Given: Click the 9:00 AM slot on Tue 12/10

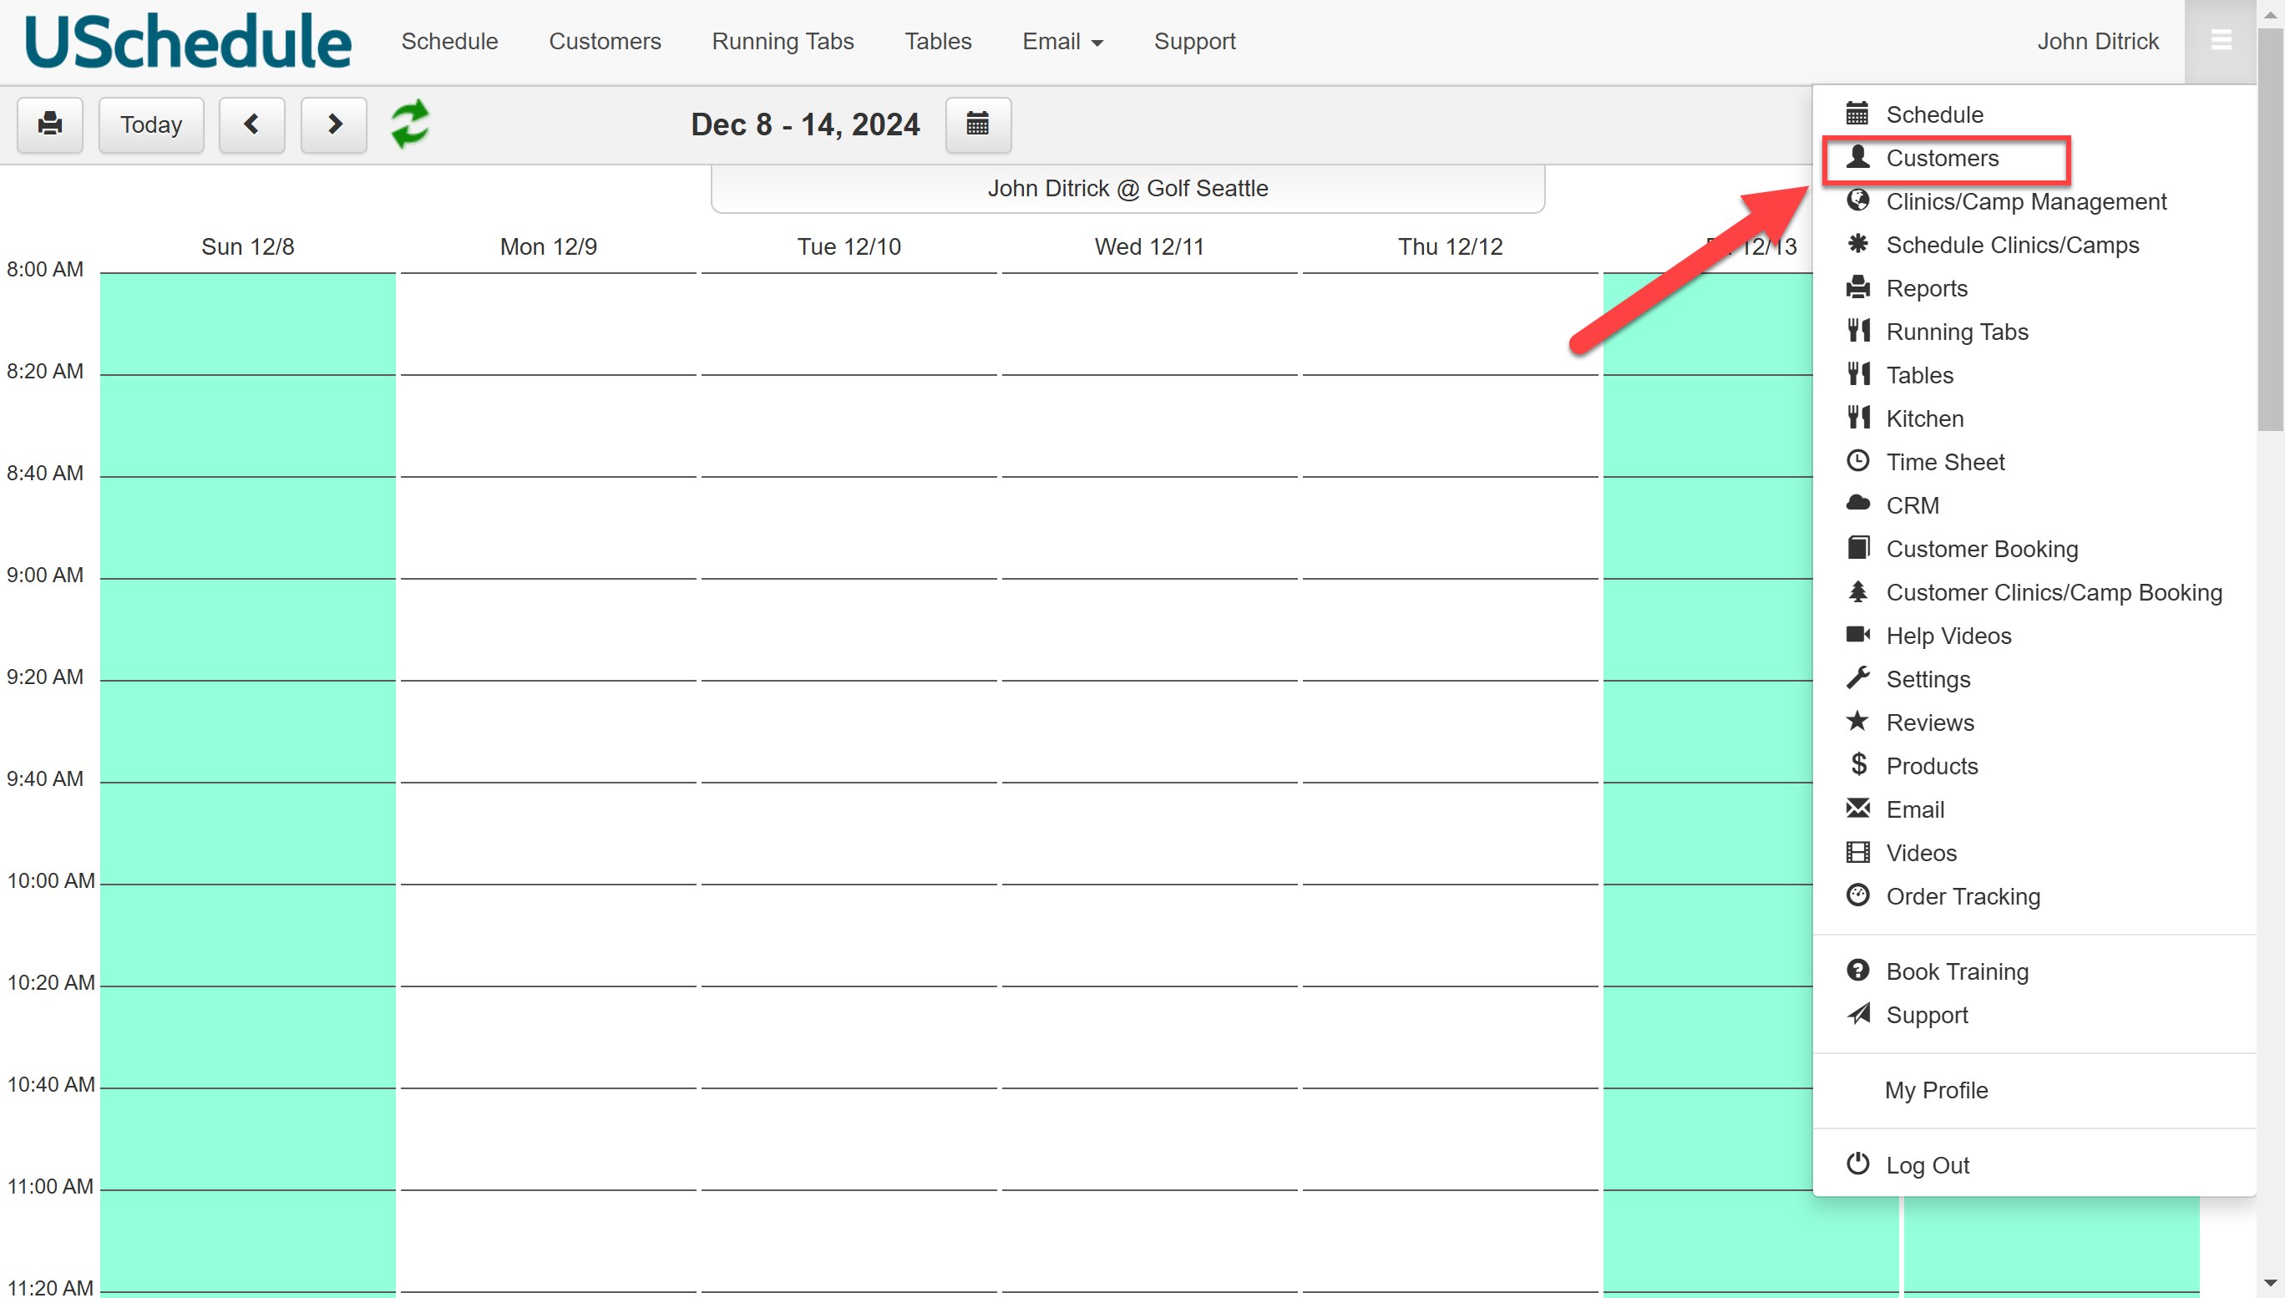Looking at the screenshot, I should [x=849, y=630].
